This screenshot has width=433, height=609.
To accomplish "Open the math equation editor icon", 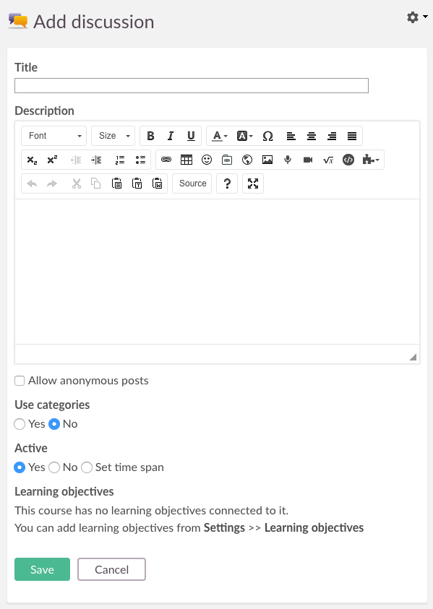I will click(328, 160).
